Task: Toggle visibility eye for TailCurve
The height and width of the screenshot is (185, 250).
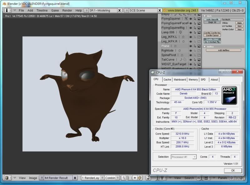Action: click(x=191, y=59)
